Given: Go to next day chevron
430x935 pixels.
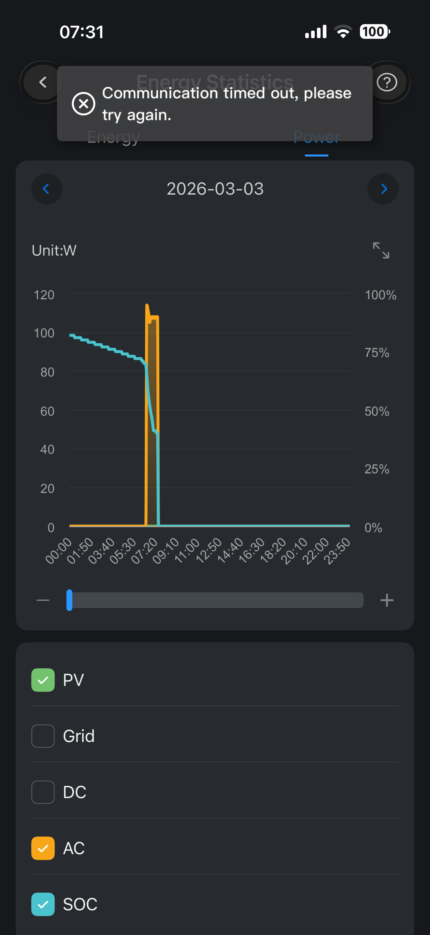Looking at the screenshot, I should (x=383, y=189).
